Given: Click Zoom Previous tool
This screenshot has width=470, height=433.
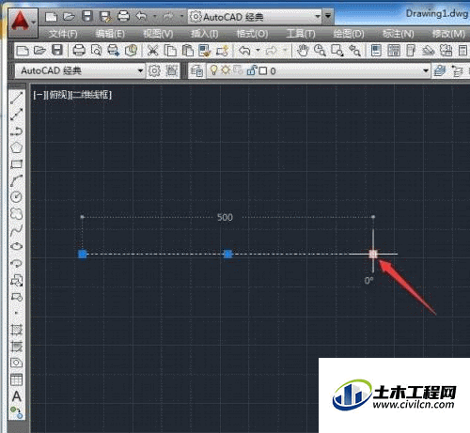Looking at the screenshot, I should click(x=354, y=51).
